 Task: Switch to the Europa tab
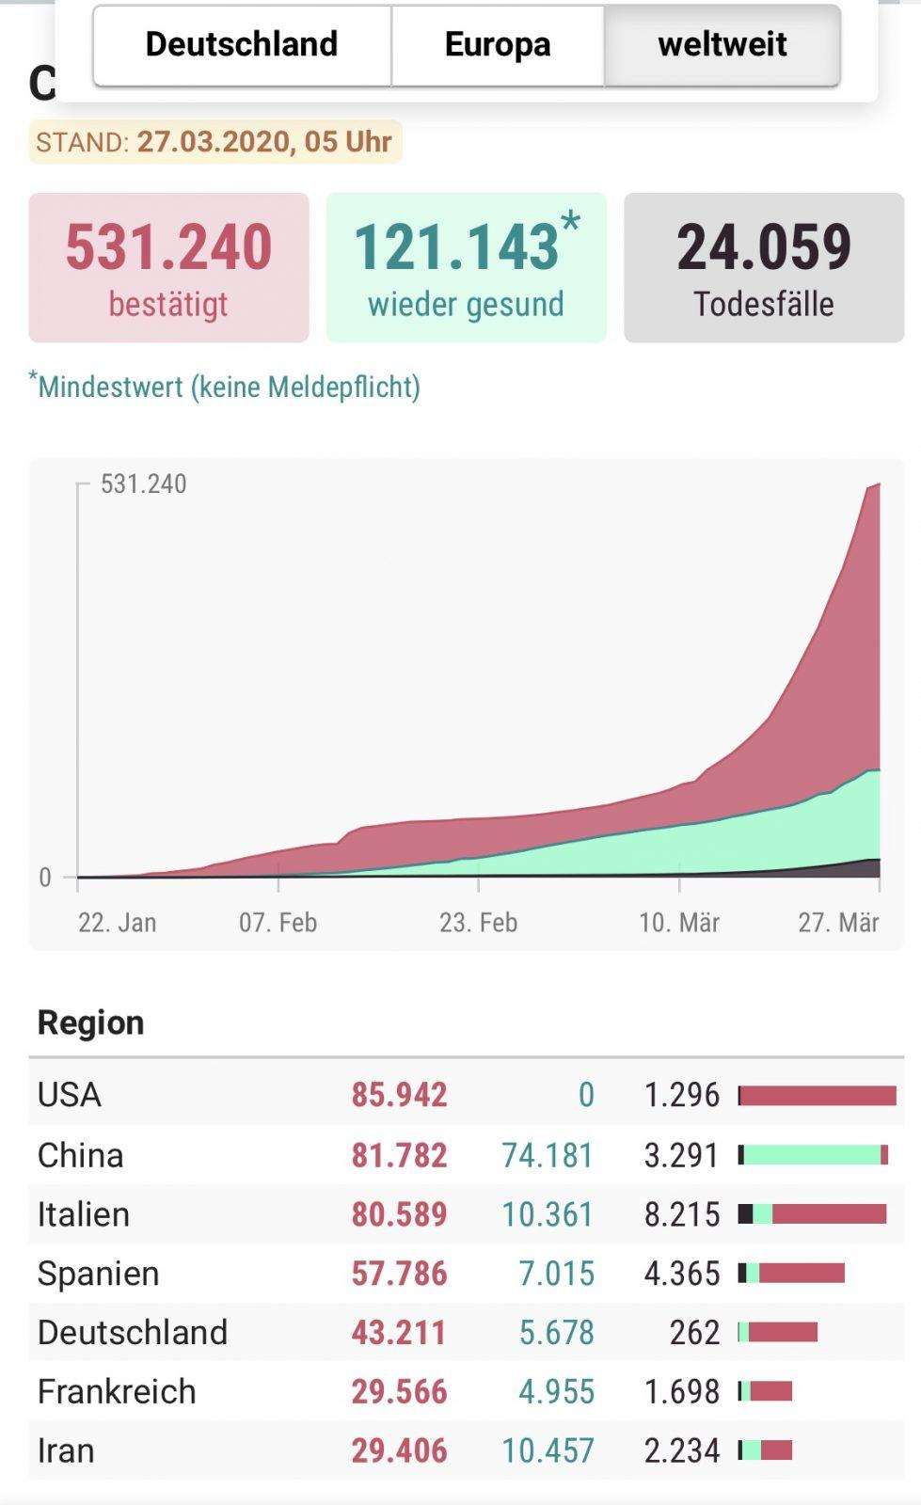pos(498,45)
